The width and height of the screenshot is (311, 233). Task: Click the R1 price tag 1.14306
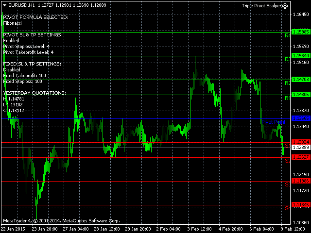pyautogui.click(x=301, y=95)
